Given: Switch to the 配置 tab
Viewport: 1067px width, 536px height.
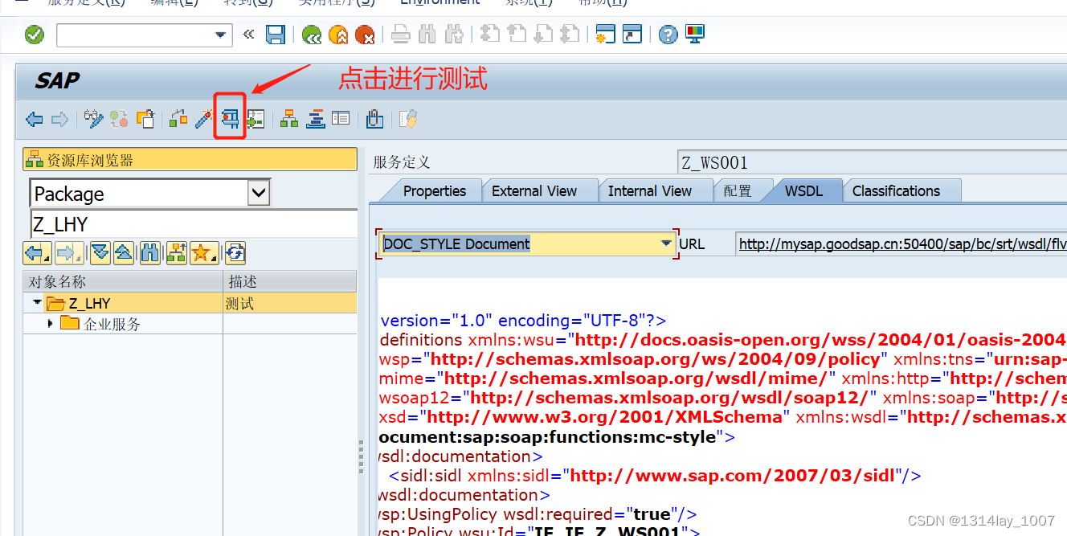Looking at the screenshot, I should pos(738,191).
